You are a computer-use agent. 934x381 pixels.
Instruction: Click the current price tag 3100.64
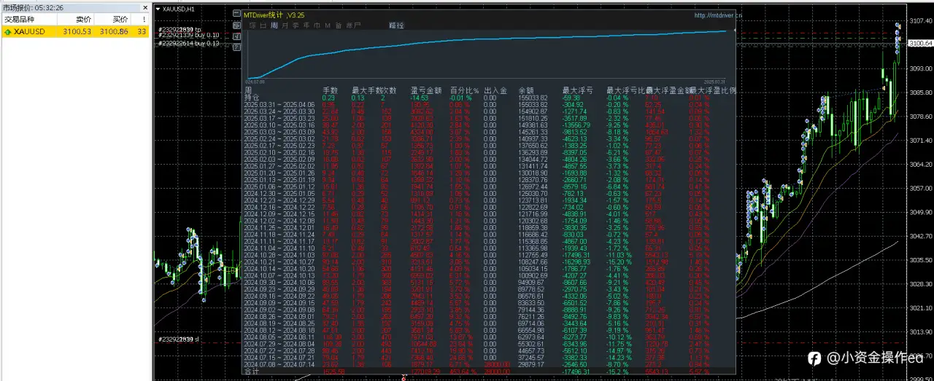coord(919,44)
